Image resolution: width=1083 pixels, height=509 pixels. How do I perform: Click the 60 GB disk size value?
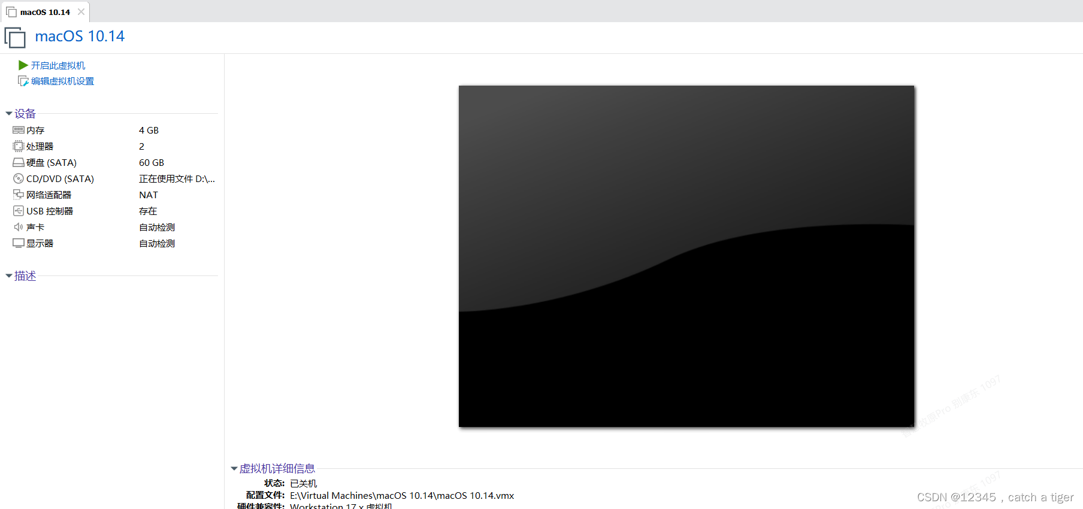(x=152, y=162)
